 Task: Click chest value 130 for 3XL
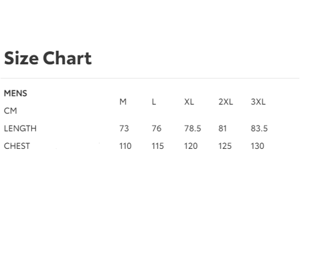[x=257, y=146]
